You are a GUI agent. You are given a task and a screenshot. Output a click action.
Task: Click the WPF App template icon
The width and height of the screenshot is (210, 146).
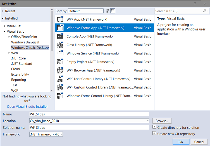point(60,20)
